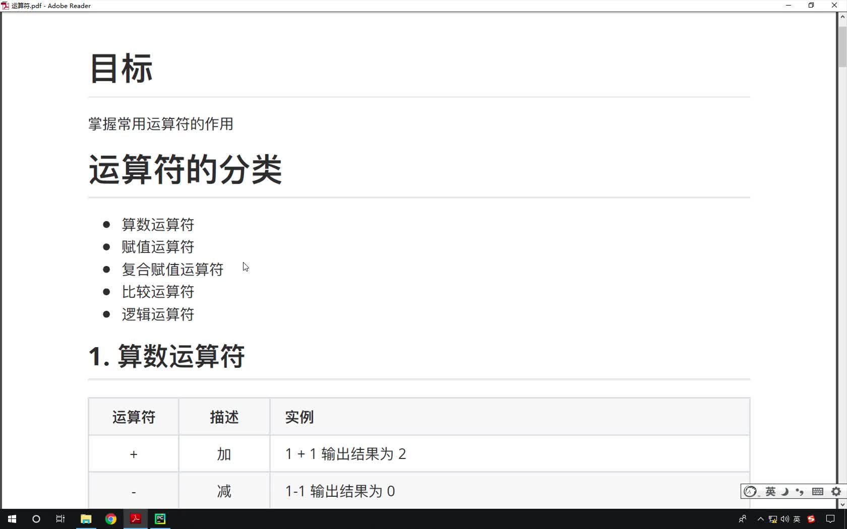
Task: Click the + operator table cell
Action: [x=134, y=454]
